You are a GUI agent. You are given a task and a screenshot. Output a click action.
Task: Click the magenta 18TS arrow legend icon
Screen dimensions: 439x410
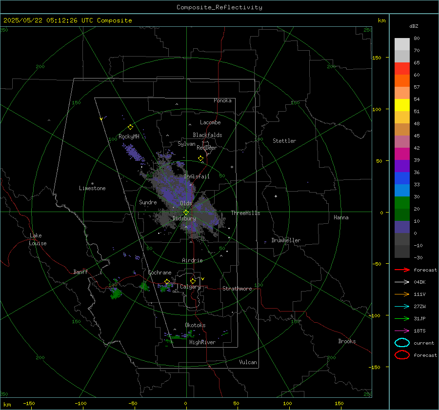pos(402,331)
